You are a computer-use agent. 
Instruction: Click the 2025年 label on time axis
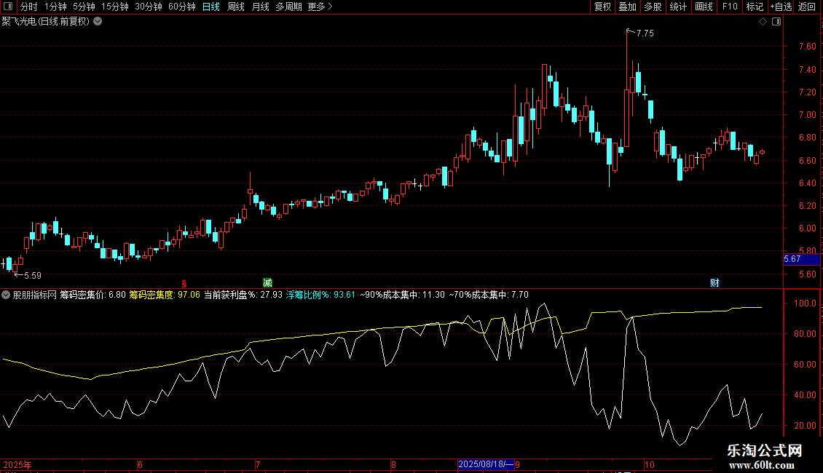click(17, 464)
